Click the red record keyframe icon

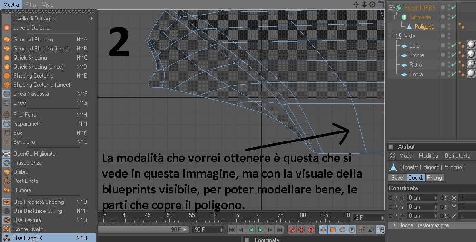[292, 230]
